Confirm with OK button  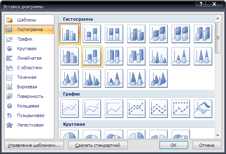click(174, 145)
